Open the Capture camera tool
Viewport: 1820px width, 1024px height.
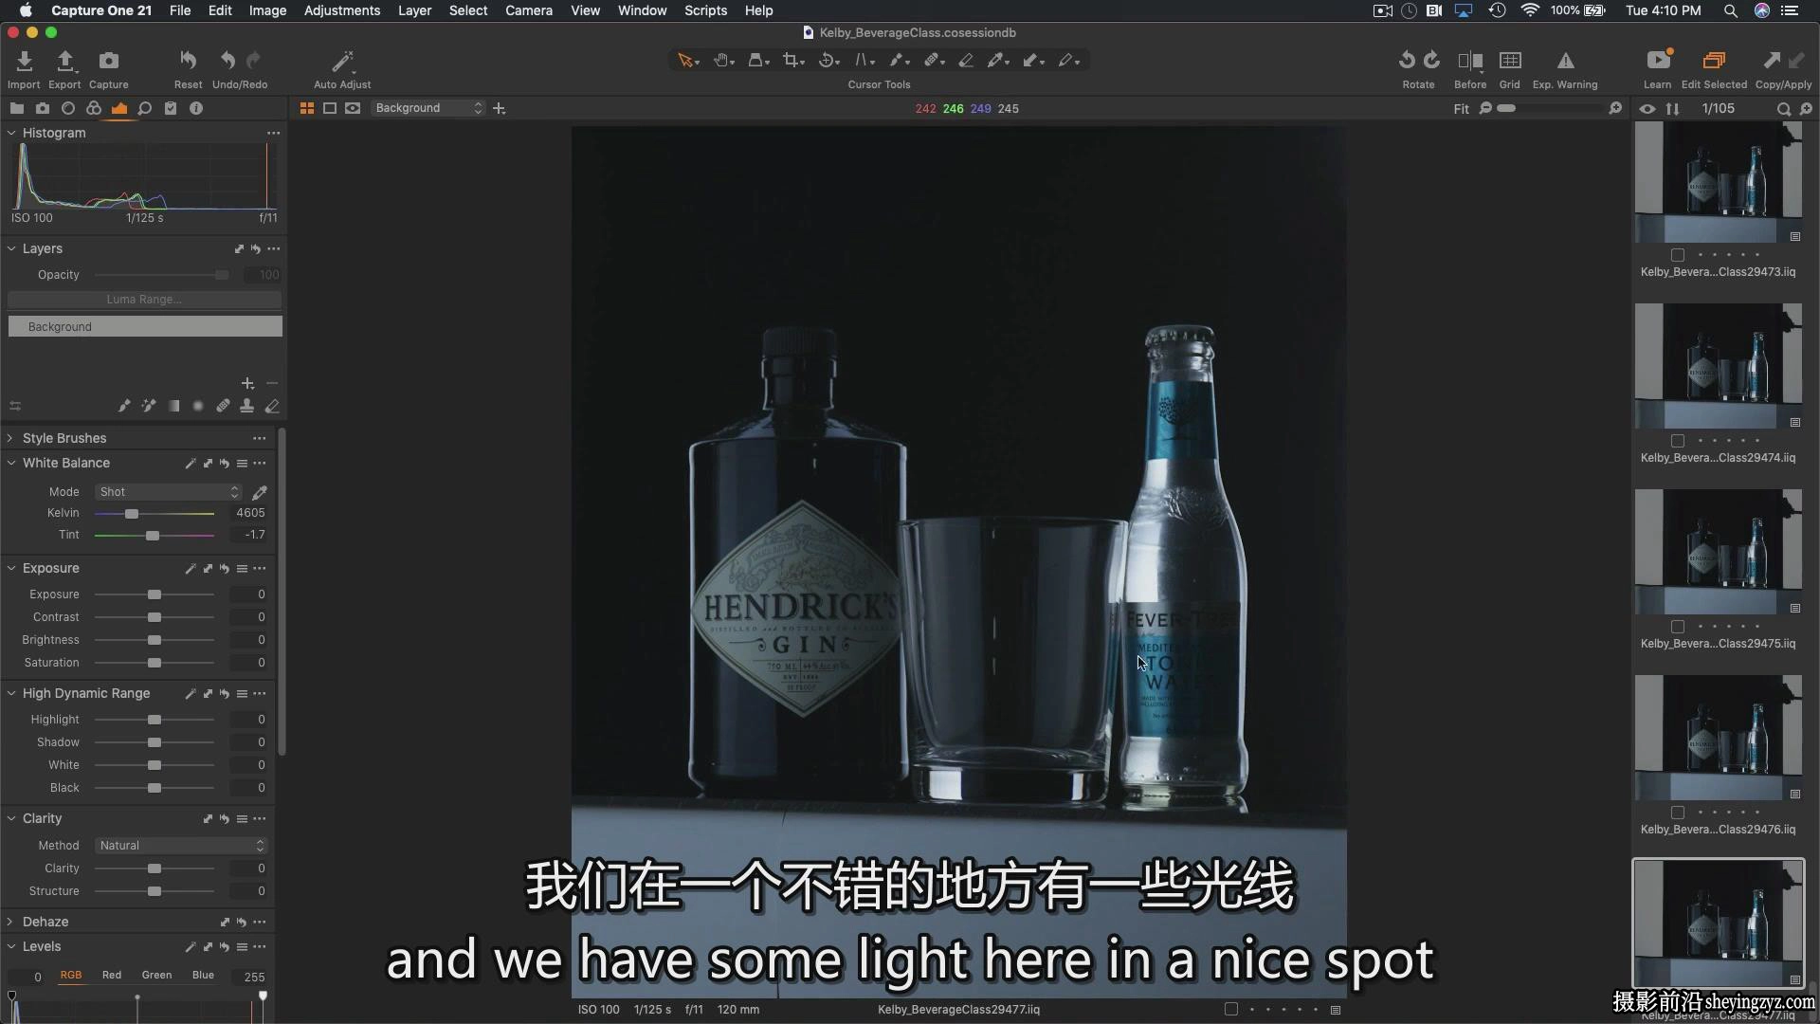(x=109, y=61)
